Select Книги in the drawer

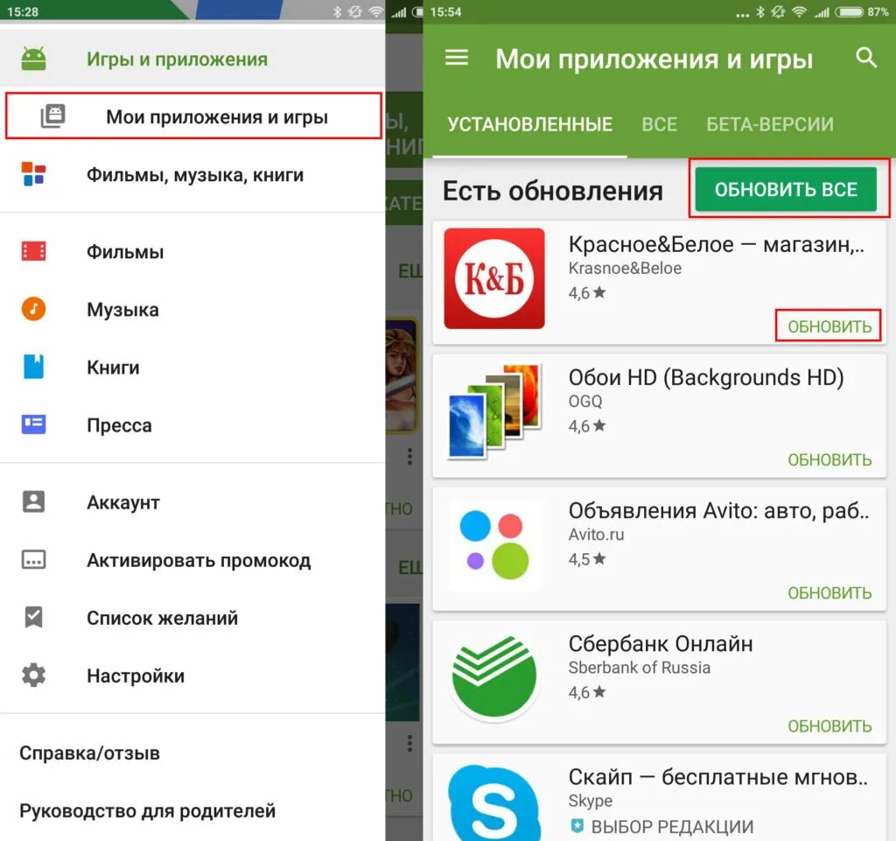point(192,367)
